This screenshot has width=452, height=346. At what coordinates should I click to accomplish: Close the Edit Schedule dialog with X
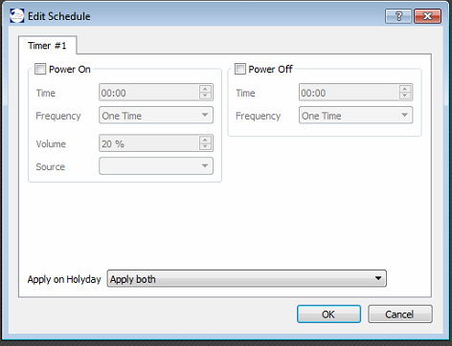click(427, 16)
